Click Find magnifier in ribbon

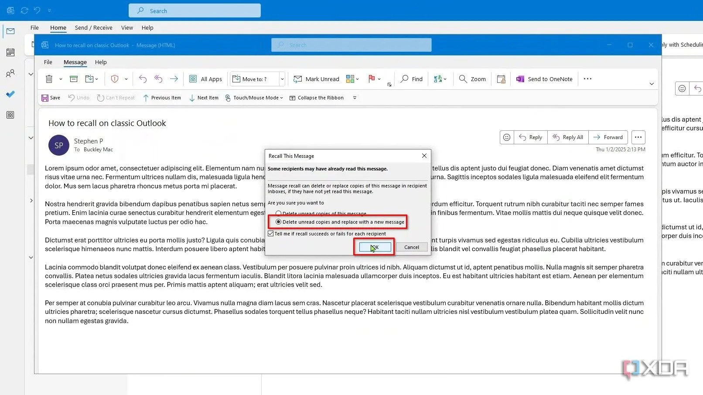(x=412, y=79)
